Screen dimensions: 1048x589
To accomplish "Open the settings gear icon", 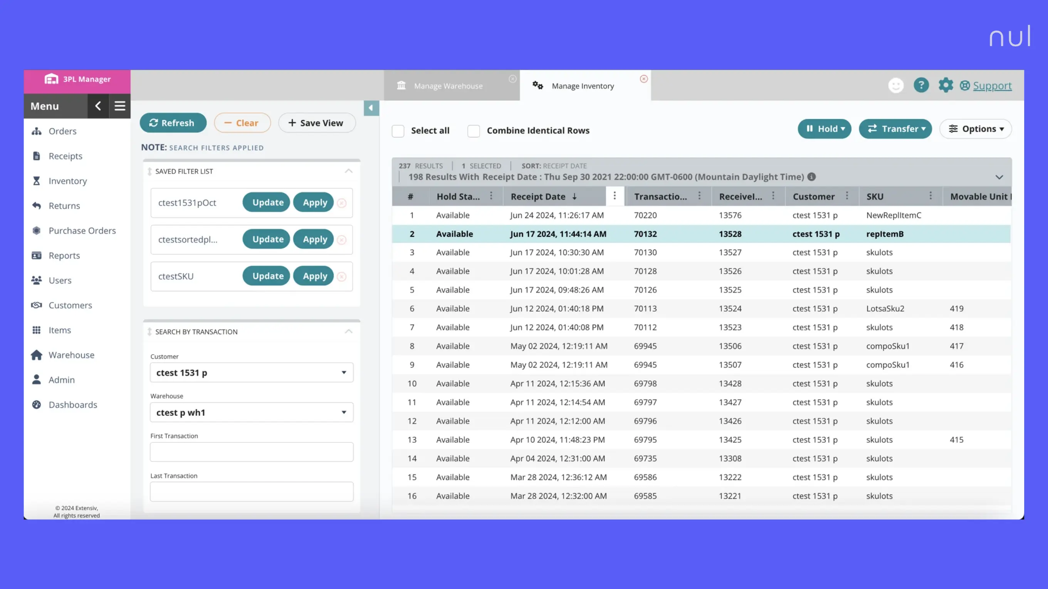I will [x=946, y=85].
